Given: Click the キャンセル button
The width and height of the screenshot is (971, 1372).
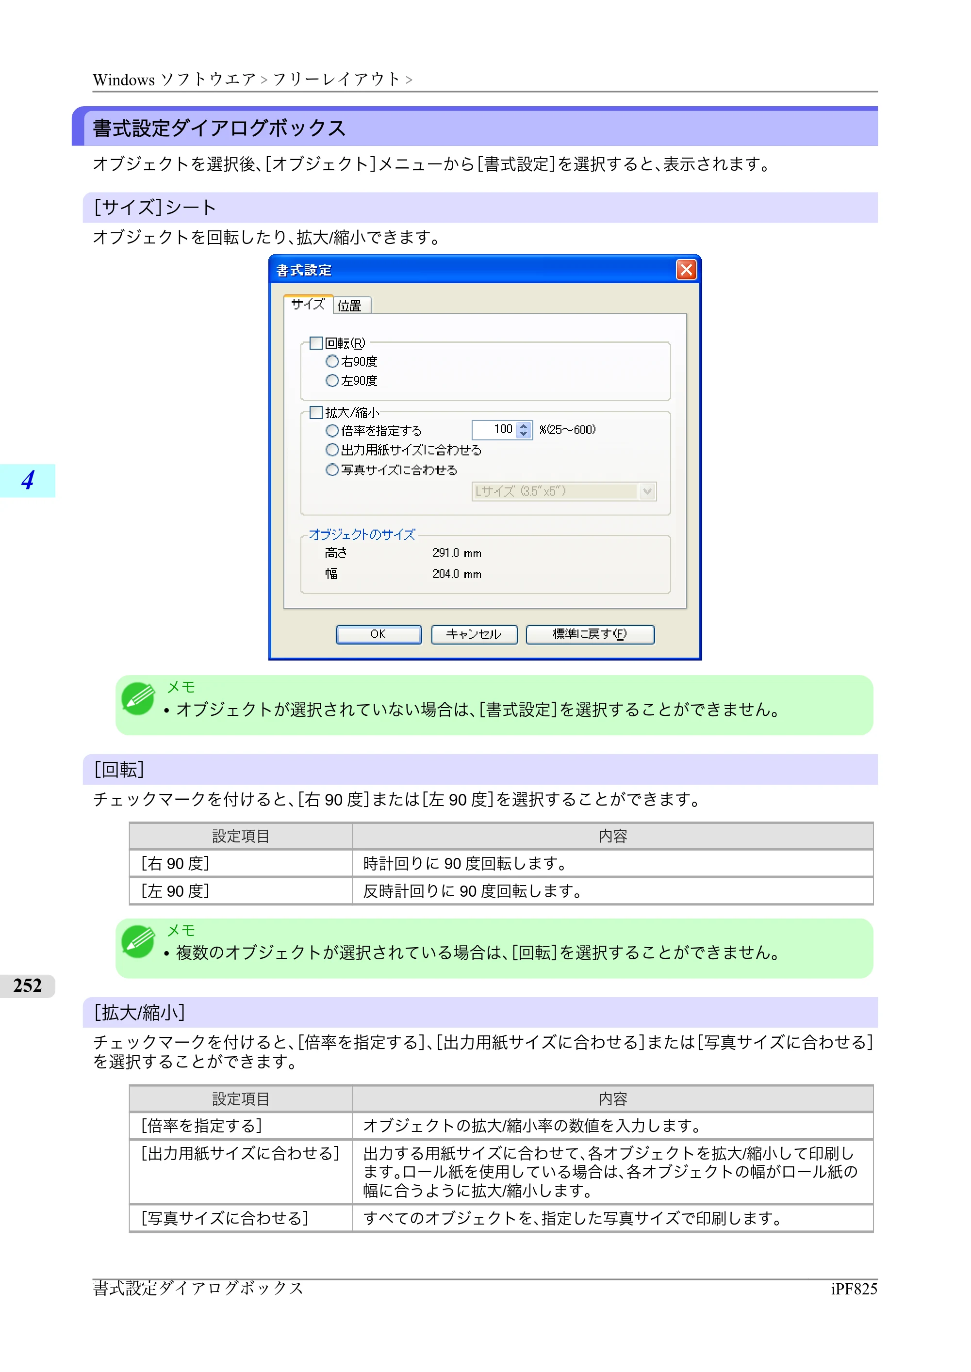Looking at the screenshot, I should (x=474, y=634).
